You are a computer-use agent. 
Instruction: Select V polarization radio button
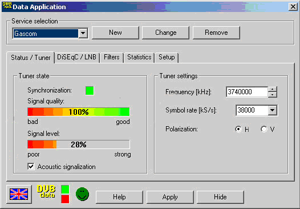pyautogui.click(x=264, y=129)
